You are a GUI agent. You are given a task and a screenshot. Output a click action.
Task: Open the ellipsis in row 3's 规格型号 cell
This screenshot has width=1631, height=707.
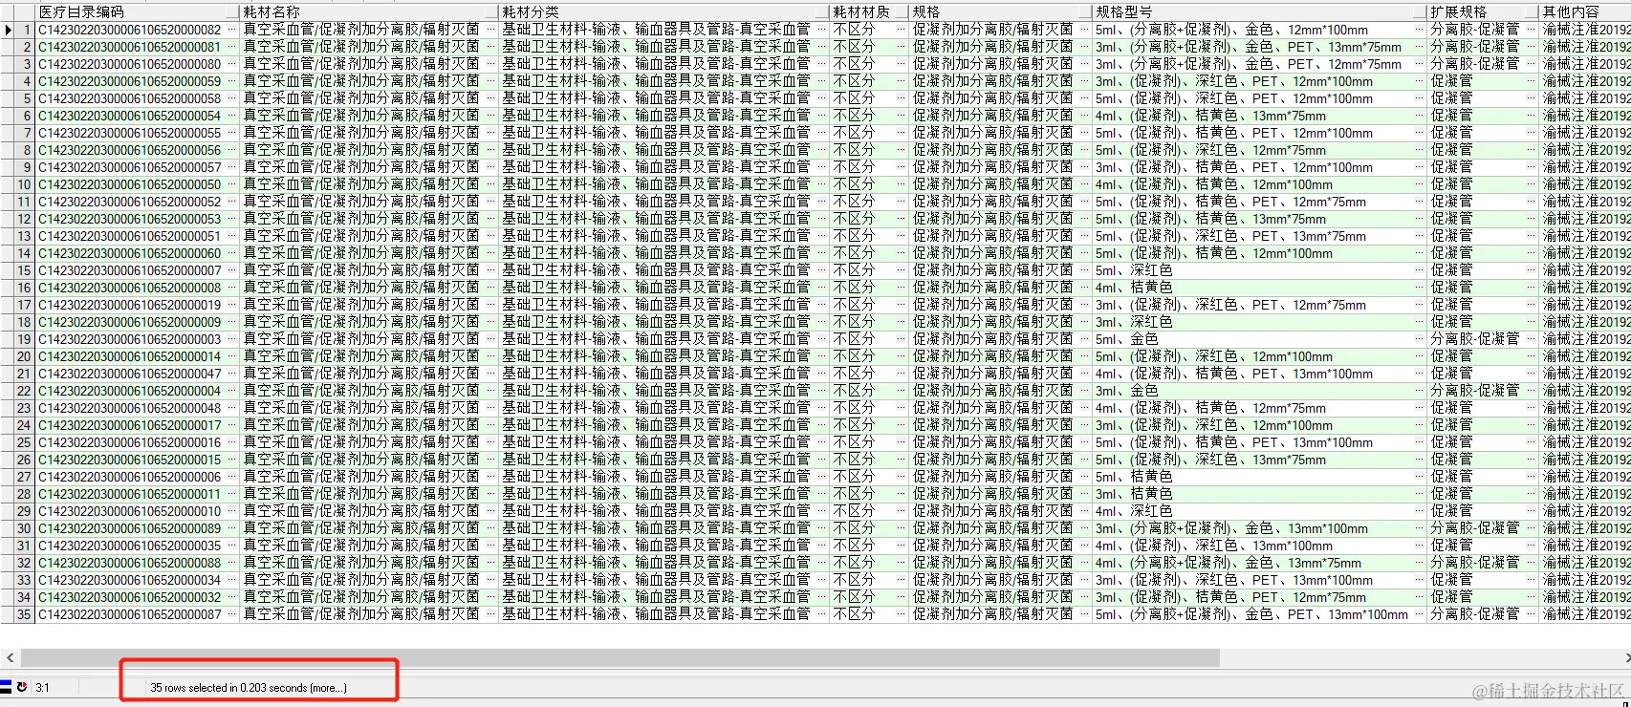pos(1419,64)
